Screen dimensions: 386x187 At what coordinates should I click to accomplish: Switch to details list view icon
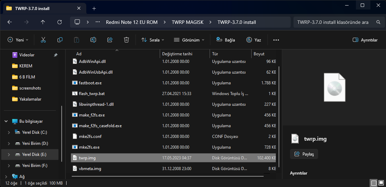coord(374,183)
